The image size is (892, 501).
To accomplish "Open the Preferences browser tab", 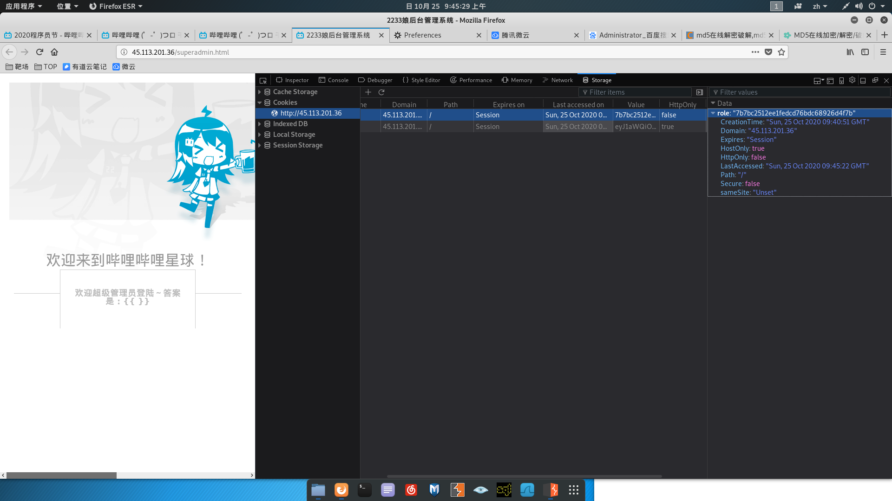I will click(x=422, y=35).
